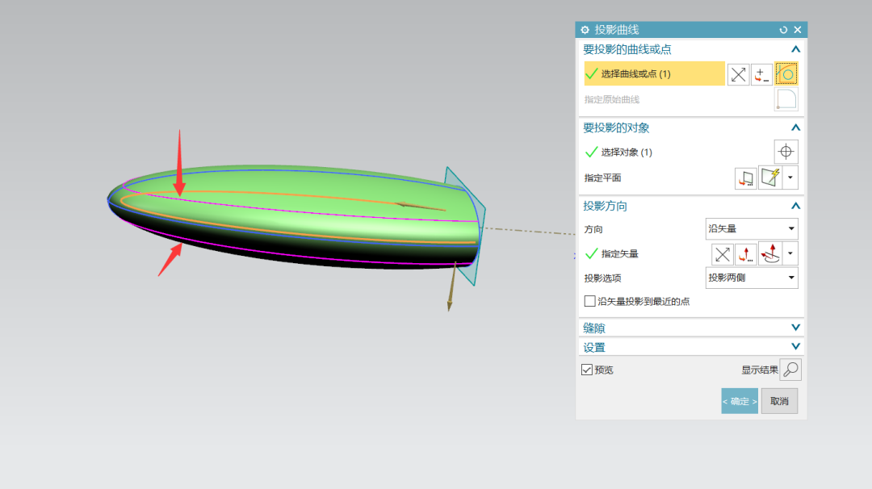Click the X icon beside 指定矢量
This screenshot has height=489, width=872.
[x=722, y=254]
